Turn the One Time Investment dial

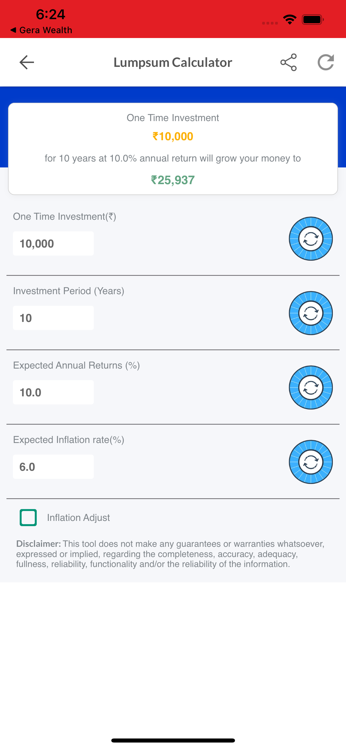point(310,239)
